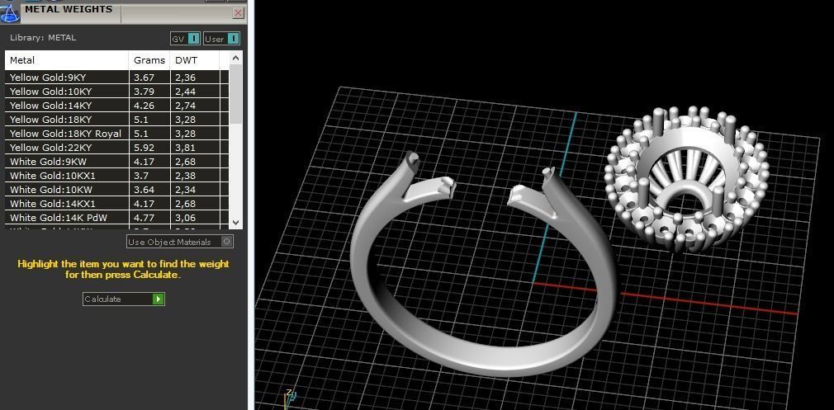834x410 pixels.
Task: Click the 4.77 grams value
Action: point(145,218)
